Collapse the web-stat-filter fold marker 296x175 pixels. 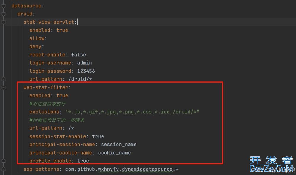[x=3, y=88]
